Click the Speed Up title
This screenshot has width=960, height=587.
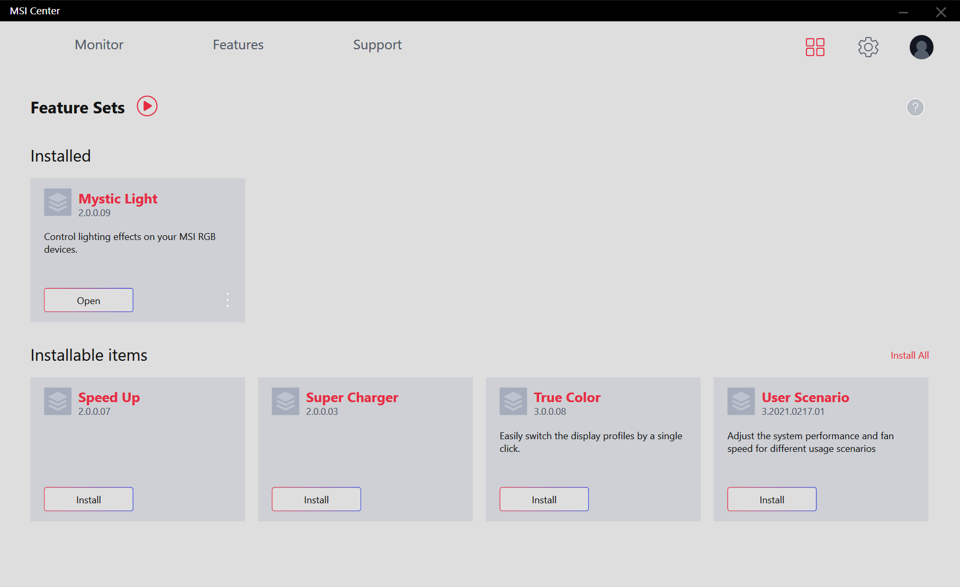(109, 397)
